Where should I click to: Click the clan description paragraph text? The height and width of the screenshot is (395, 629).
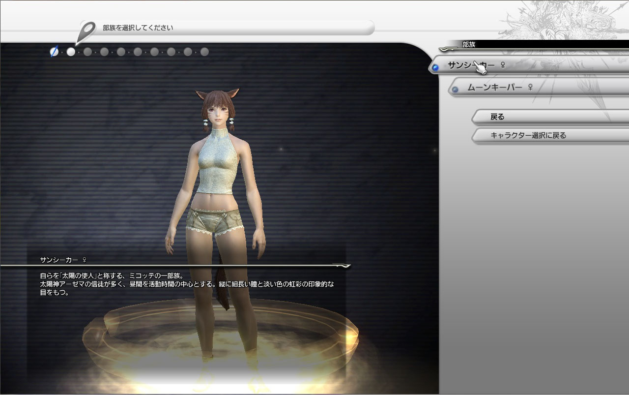[x=187, y=284]
